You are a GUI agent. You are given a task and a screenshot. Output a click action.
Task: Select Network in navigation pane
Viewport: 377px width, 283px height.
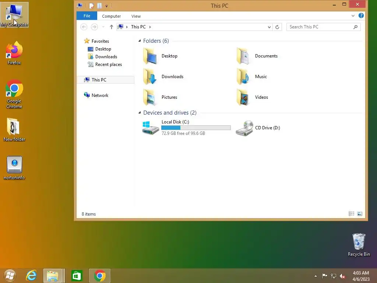(x=96, y=95)
